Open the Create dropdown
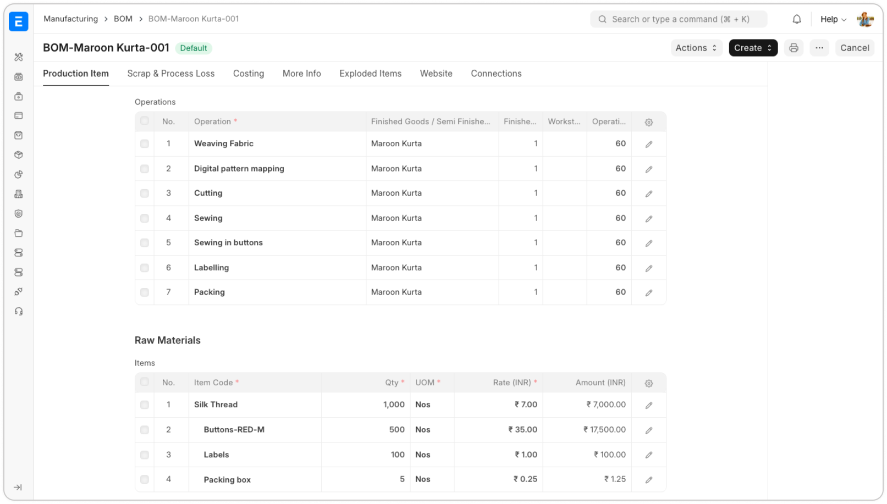The image size is (887, 504). [x=753, y=48]
